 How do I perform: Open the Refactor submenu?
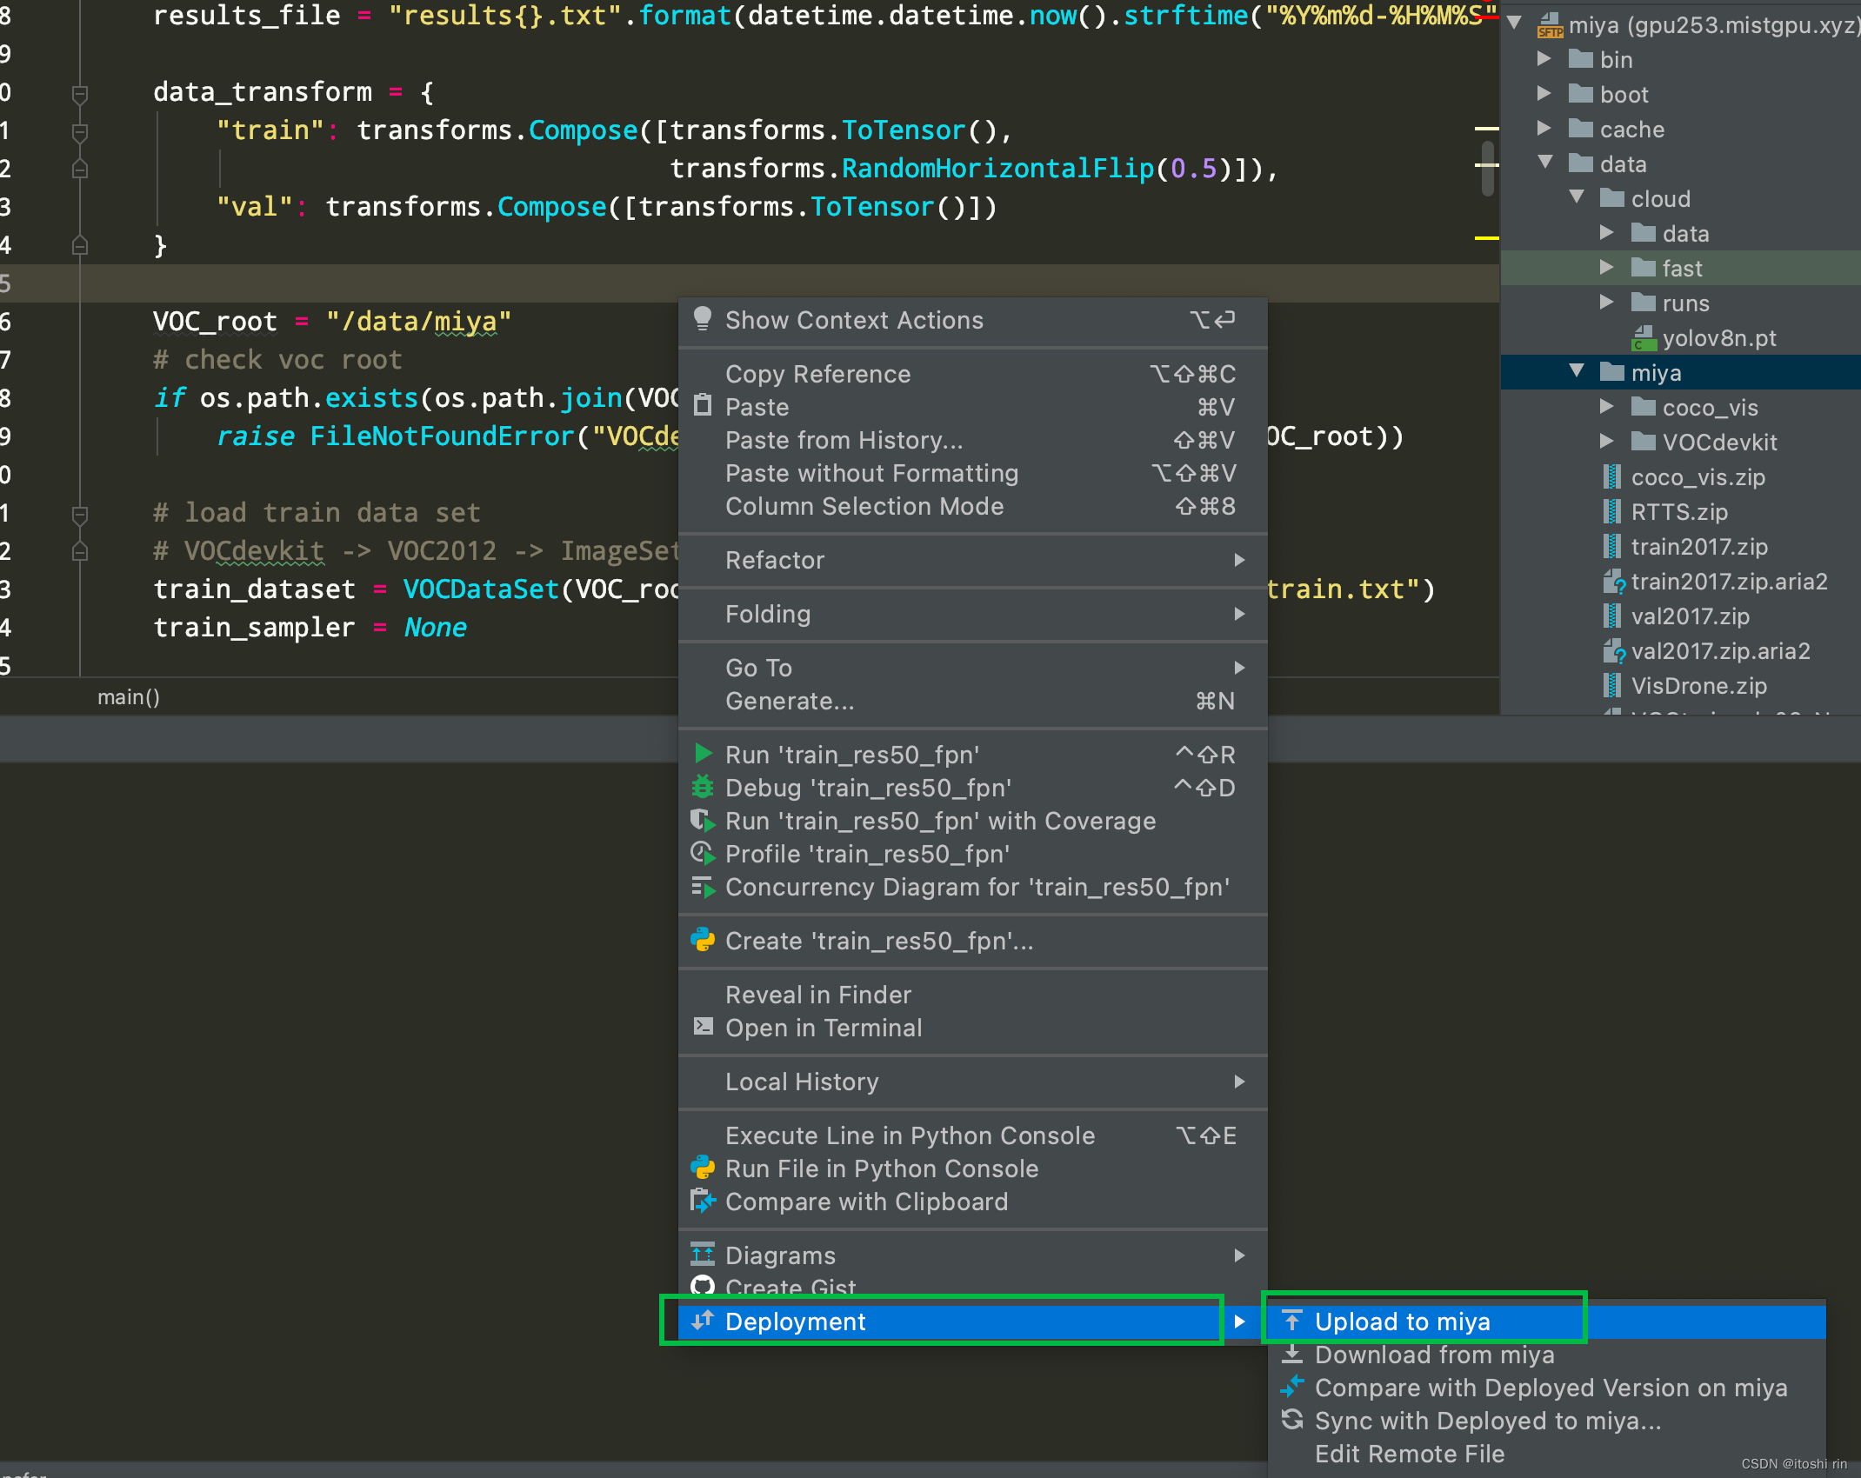pyautogui.click(x=972, y=560)
